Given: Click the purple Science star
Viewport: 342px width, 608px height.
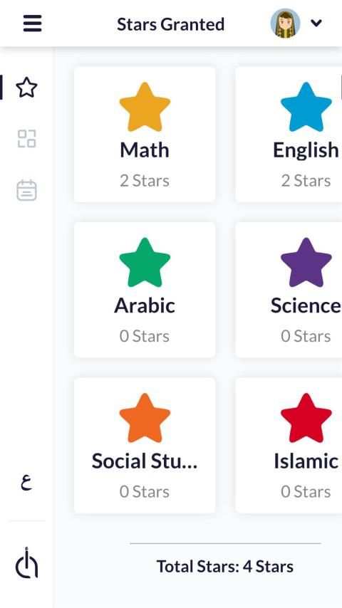Looking at the screenshot, I should pos(306,263).
